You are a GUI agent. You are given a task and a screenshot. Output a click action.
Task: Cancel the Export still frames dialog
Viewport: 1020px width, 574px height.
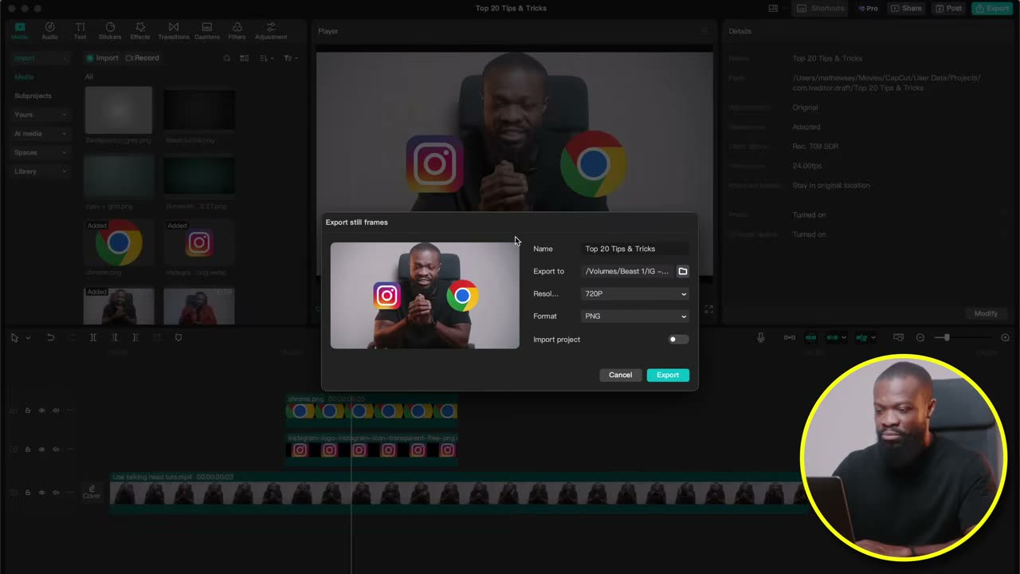click(620, 375)
